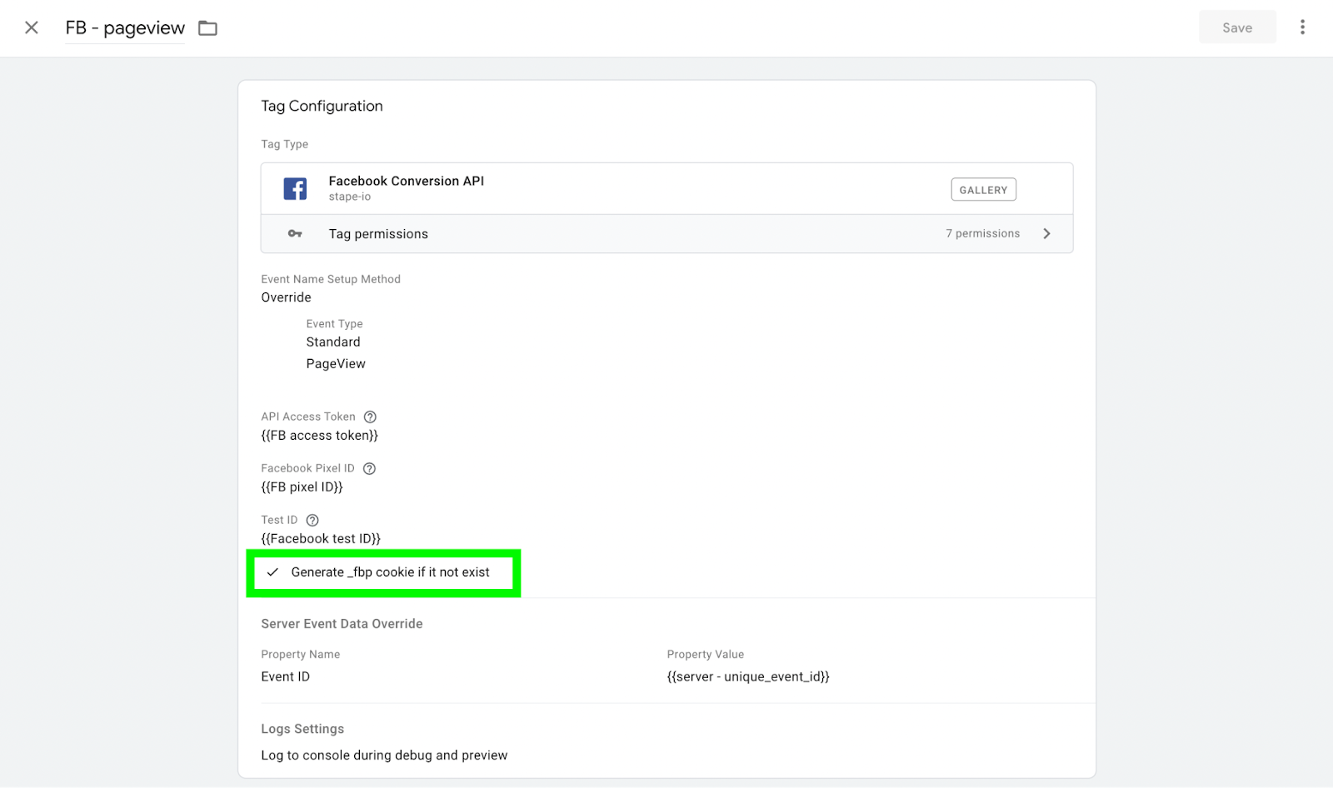Click the 7 permissions text
The image size is (1333, 788).
click(x=982, y=234)
